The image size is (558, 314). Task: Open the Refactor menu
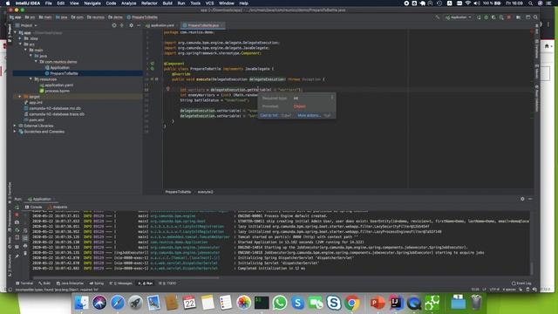pos(149,3)
